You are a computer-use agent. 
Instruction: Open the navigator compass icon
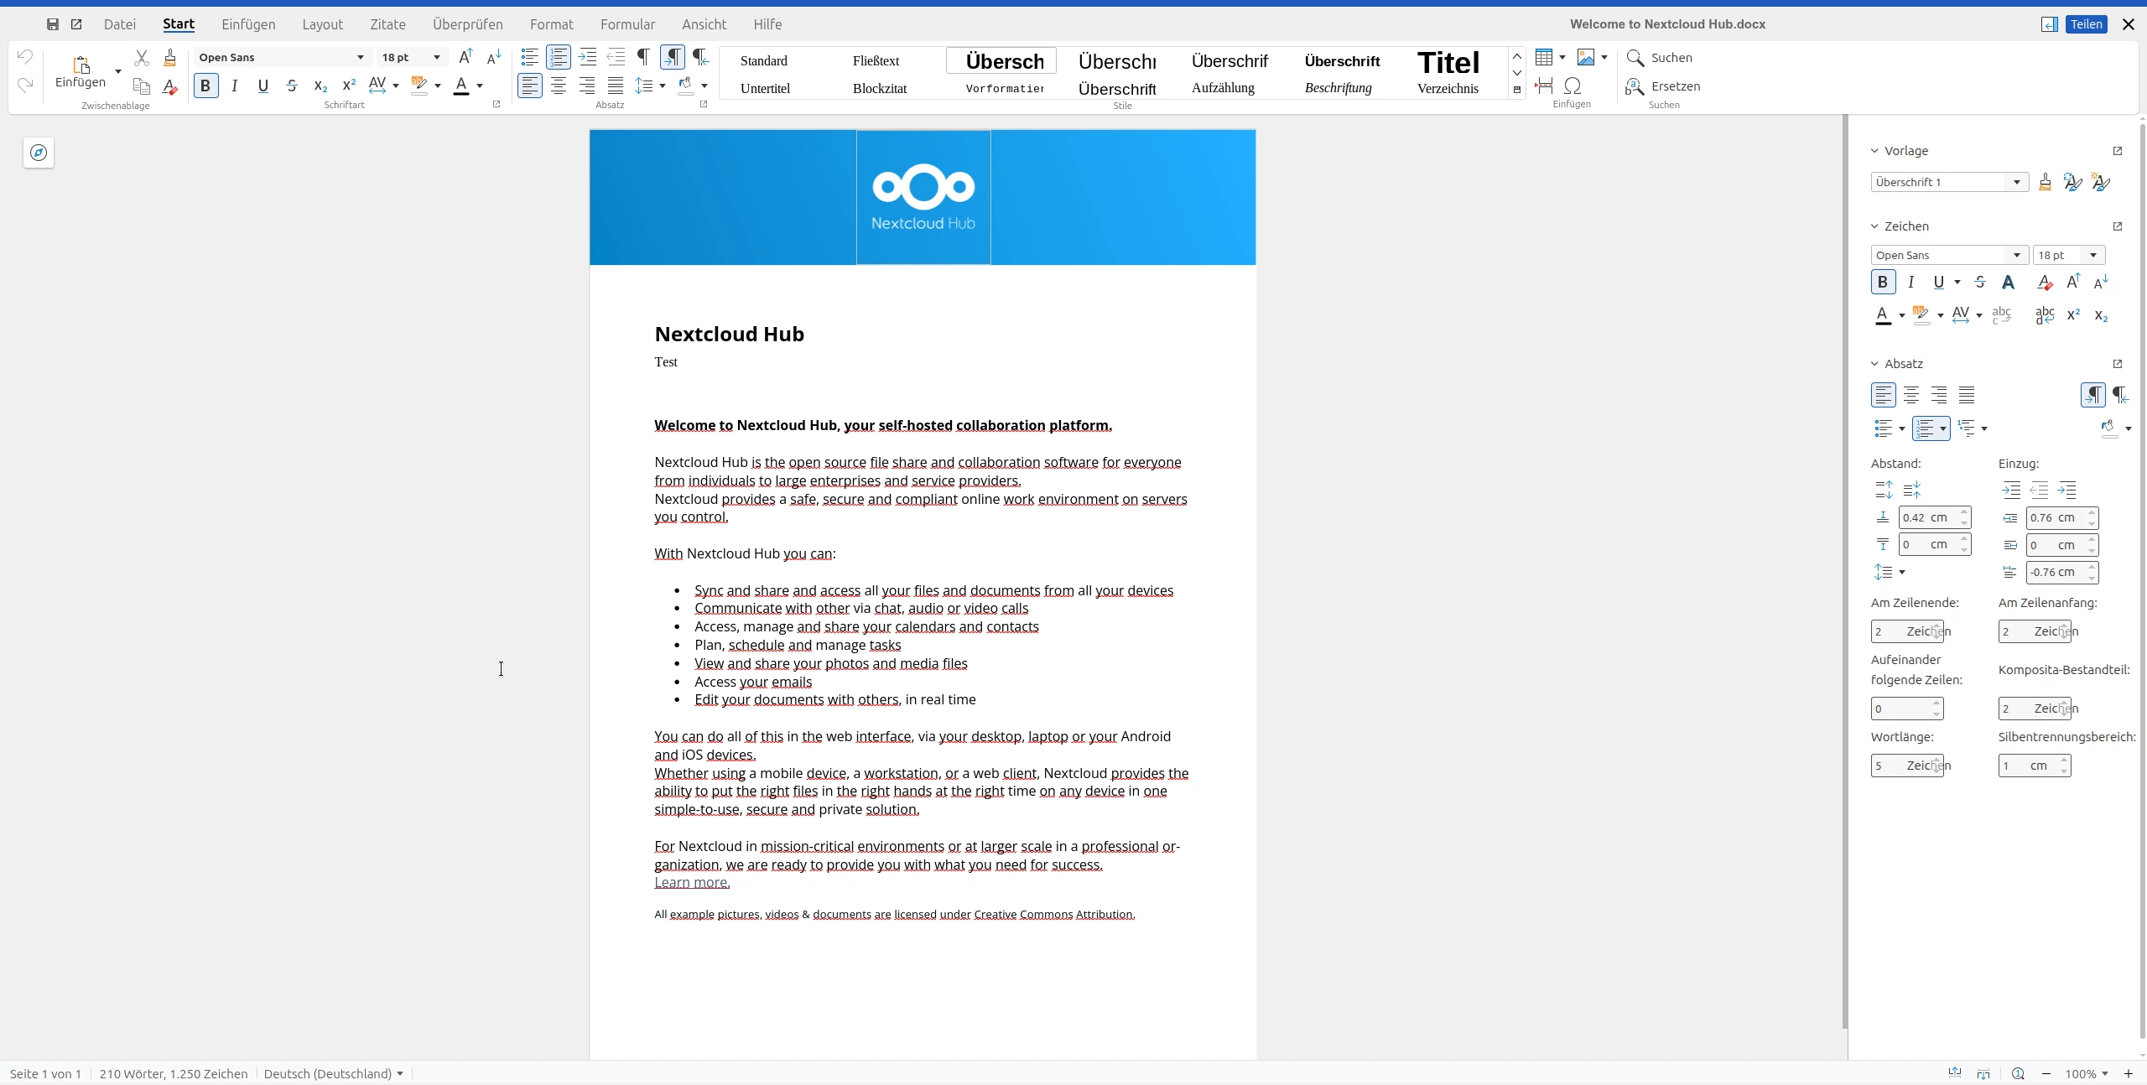click(x=39, y=153)
